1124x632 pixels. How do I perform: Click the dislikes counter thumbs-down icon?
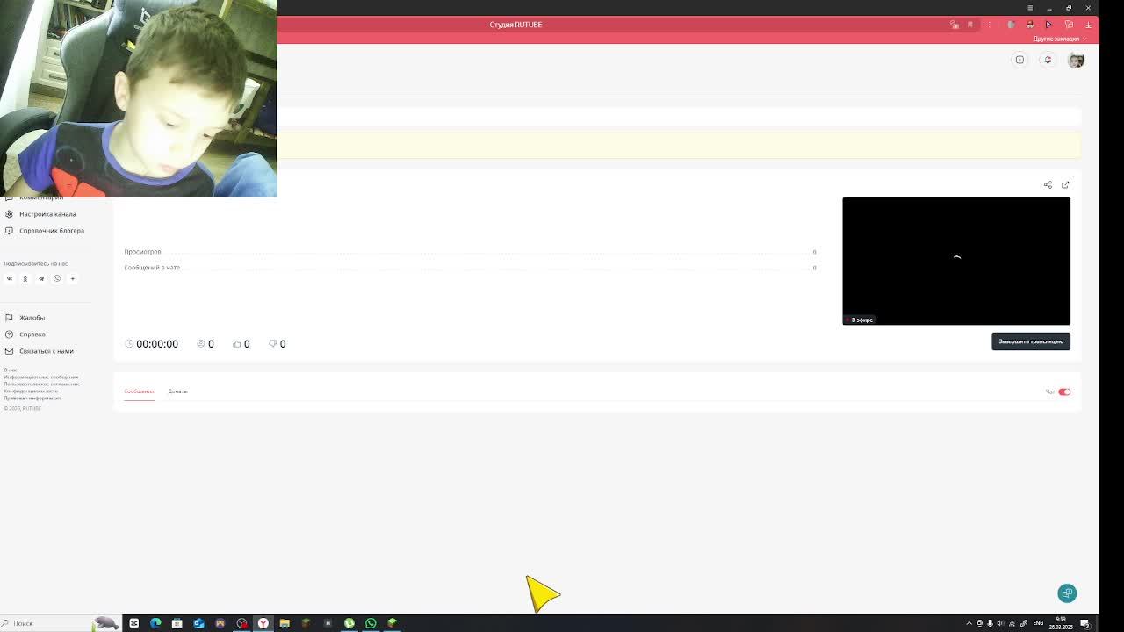[272, 344]
